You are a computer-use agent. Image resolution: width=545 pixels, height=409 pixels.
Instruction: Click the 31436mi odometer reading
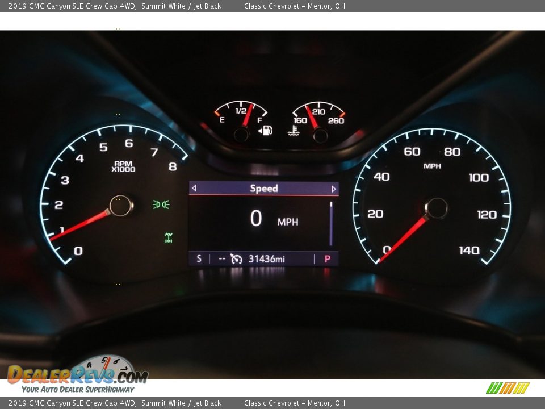click(x=267, y=259)
